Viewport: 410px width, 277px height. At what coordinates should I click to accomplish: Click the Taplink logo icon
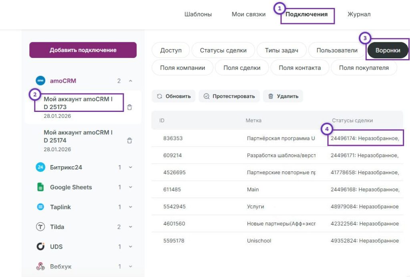(40, 207)
